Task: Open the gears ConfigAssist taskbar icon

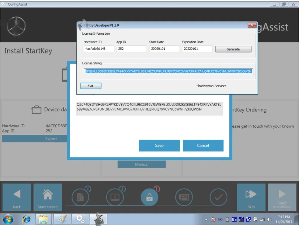Action: tap(80, 219)
